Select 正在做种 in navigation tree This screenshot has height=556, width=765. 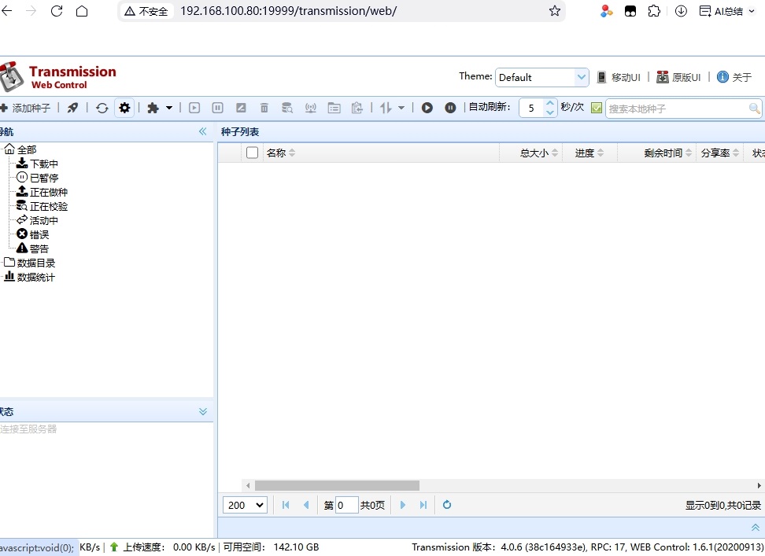48,192
